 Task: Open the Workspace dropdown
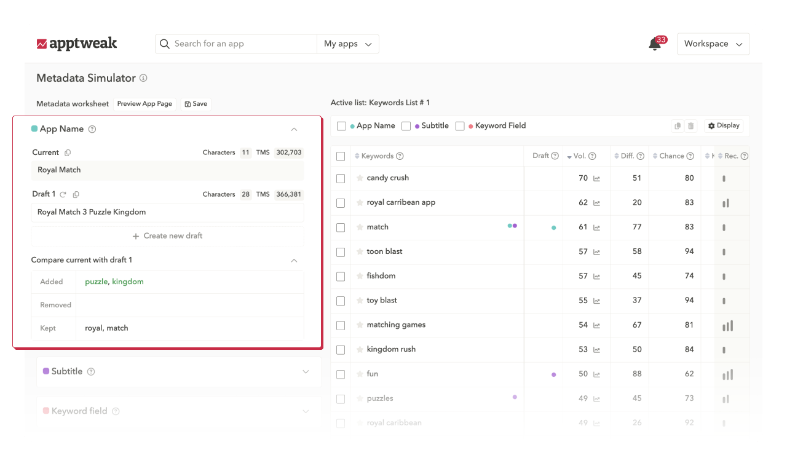point(713,44)
